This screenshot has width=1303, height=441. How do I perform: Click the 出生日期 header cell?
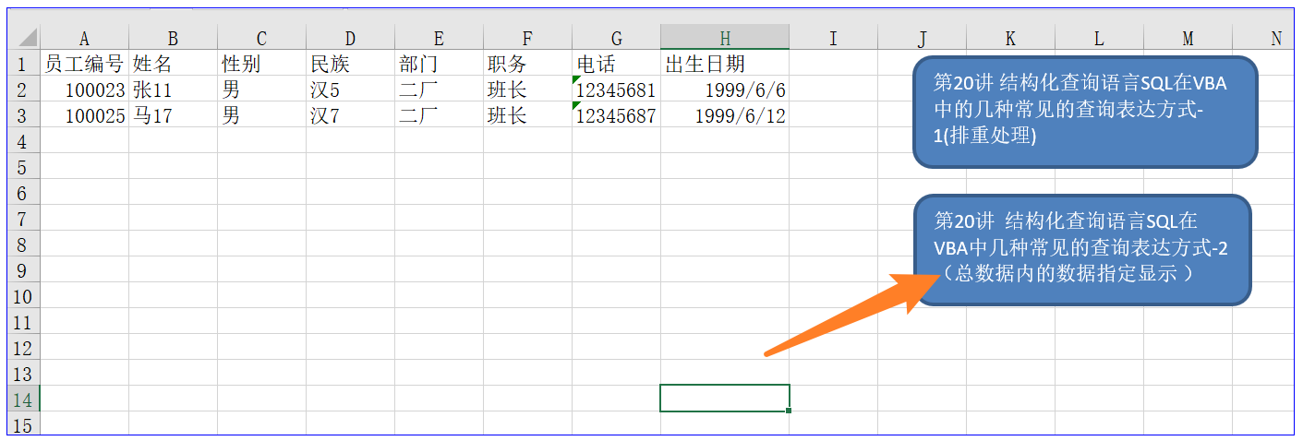tap(725, 64)
